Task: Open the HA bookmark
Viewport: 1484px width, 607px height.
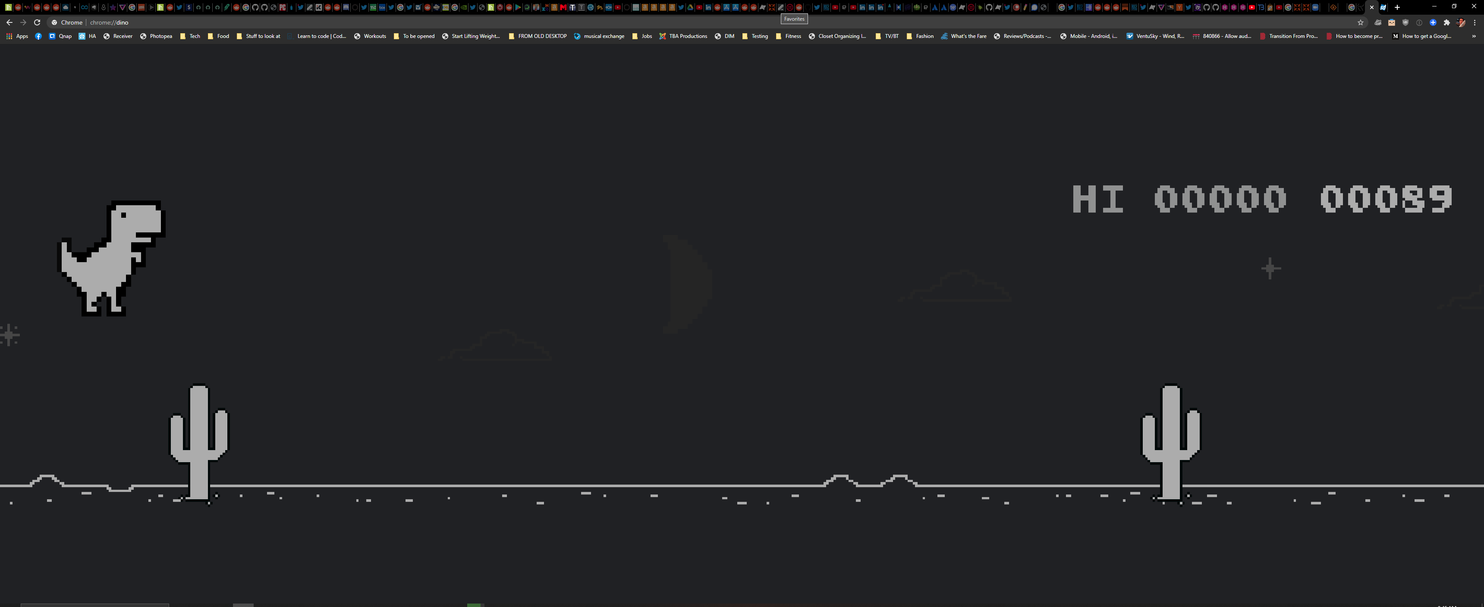Action: click(87, 36)
